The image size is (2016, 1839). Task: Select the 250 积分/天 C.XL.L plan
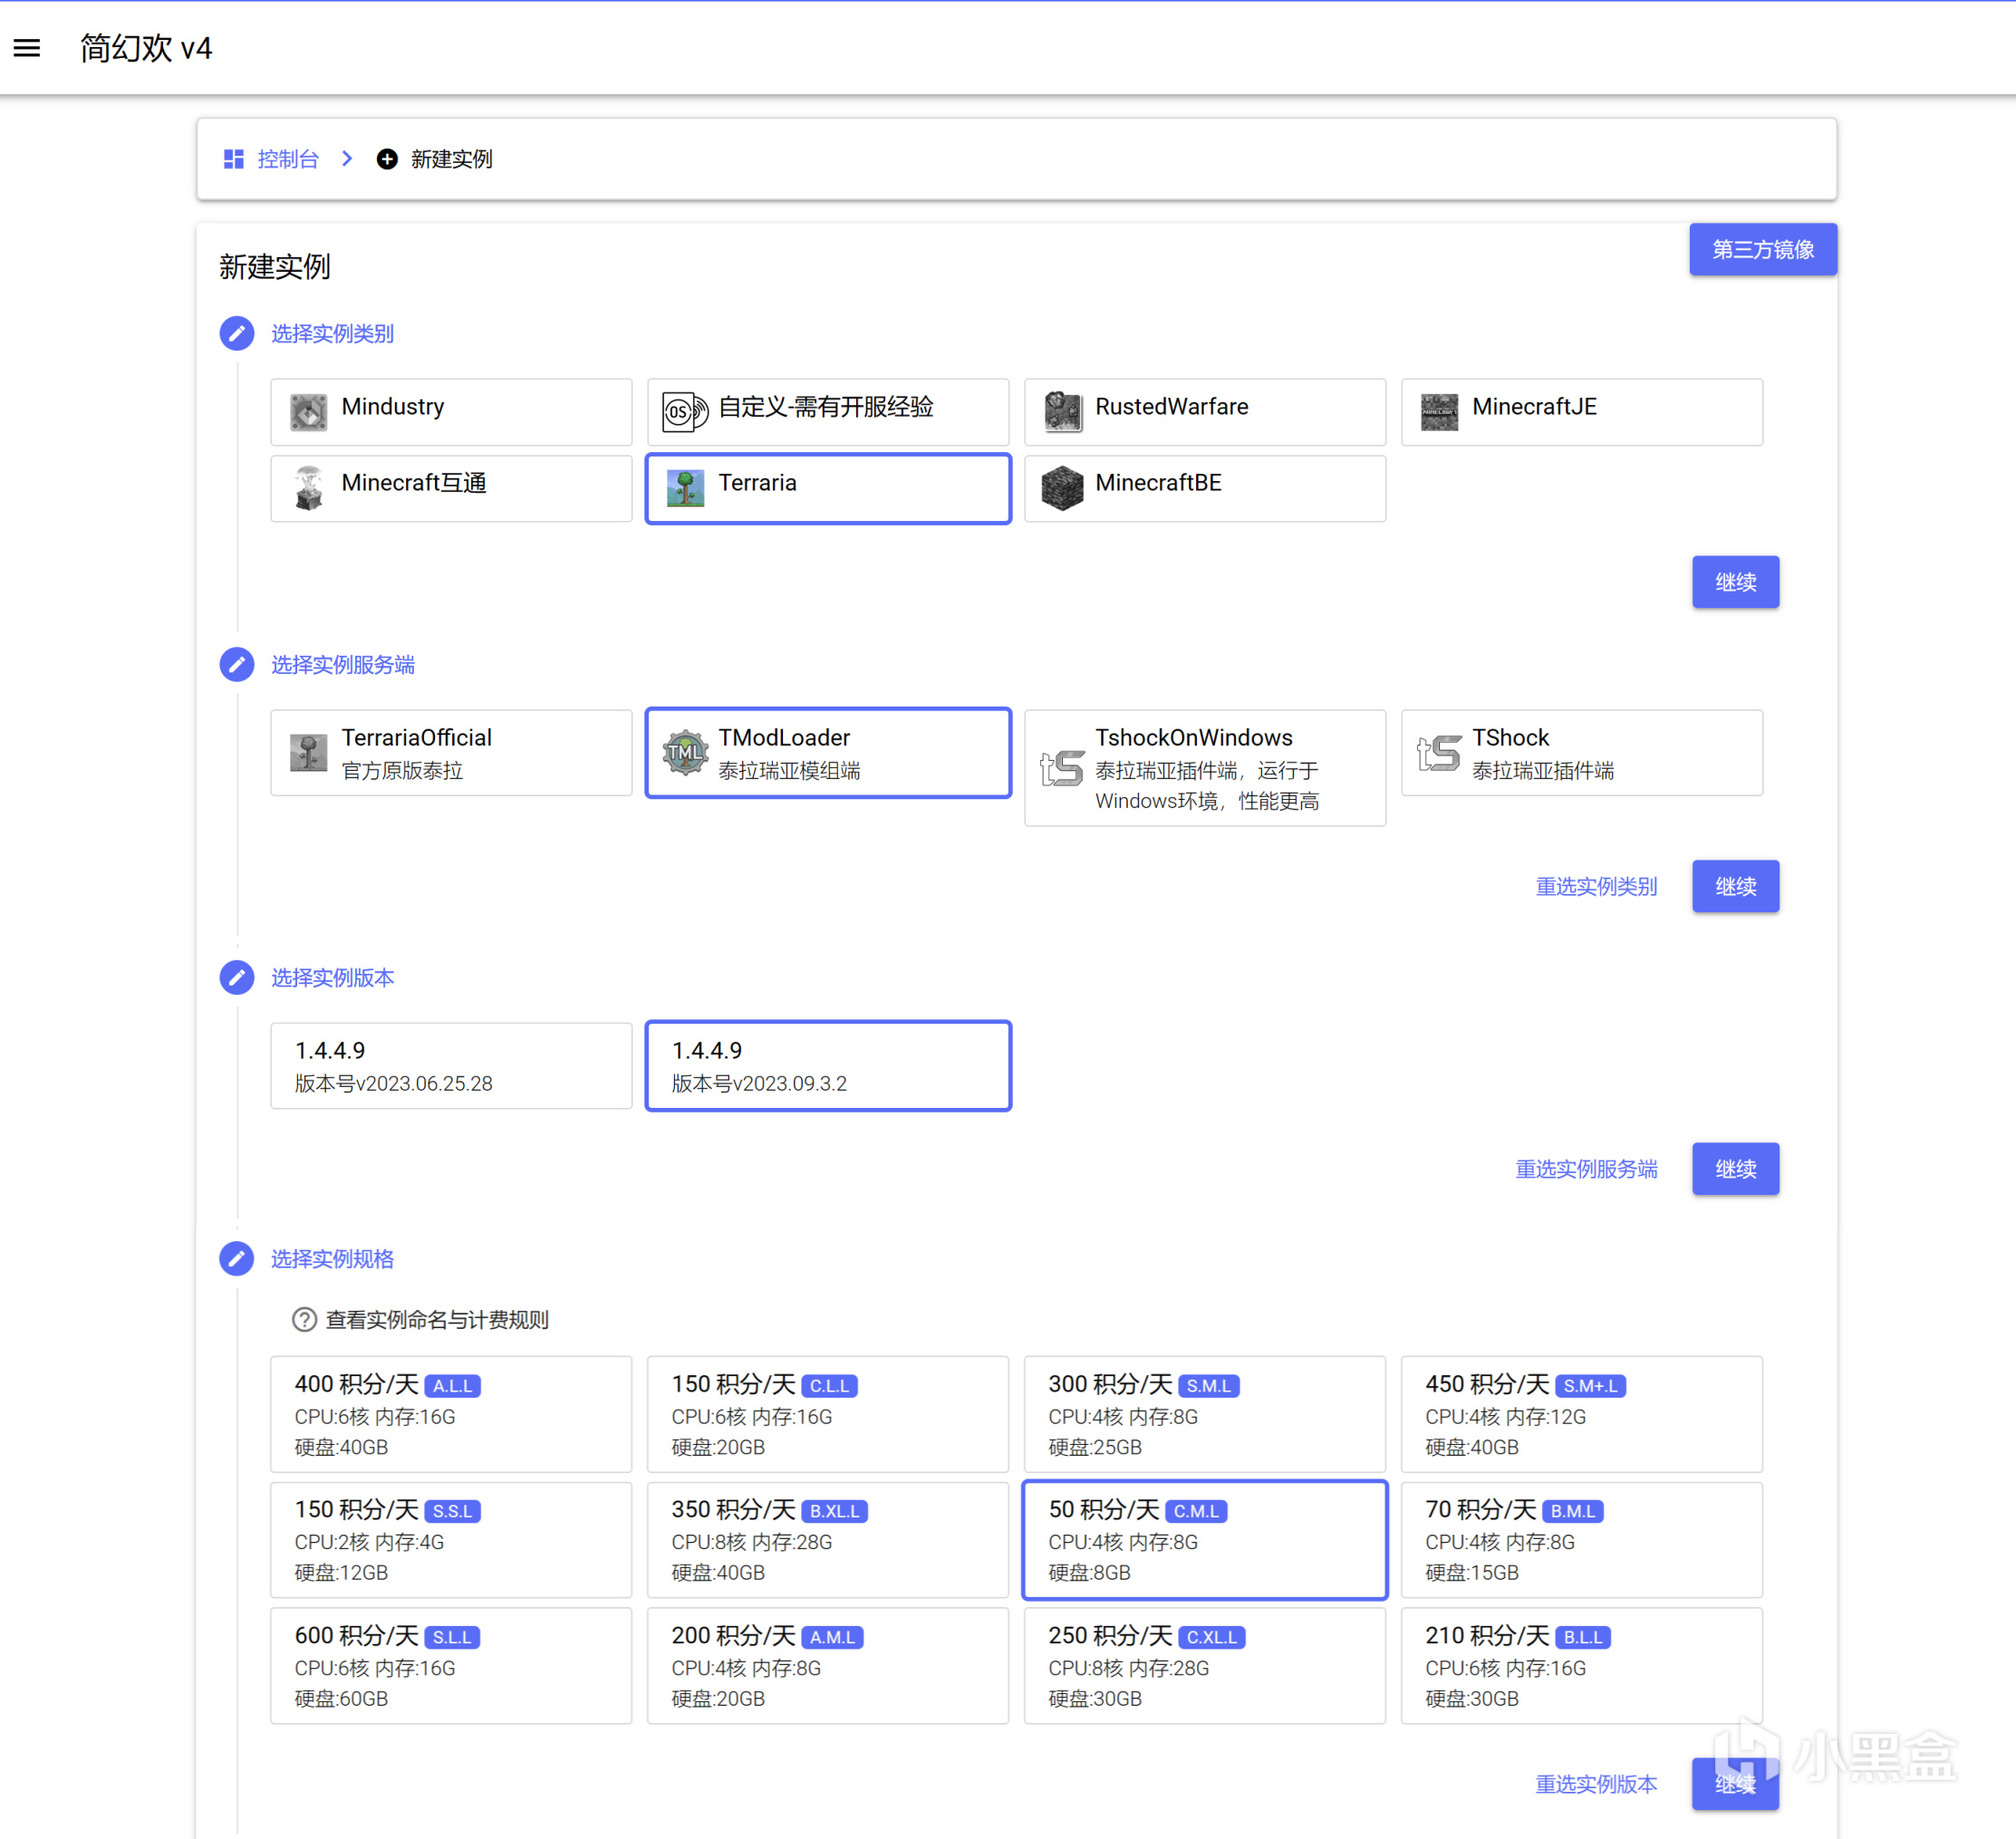pos(1205,1666)
